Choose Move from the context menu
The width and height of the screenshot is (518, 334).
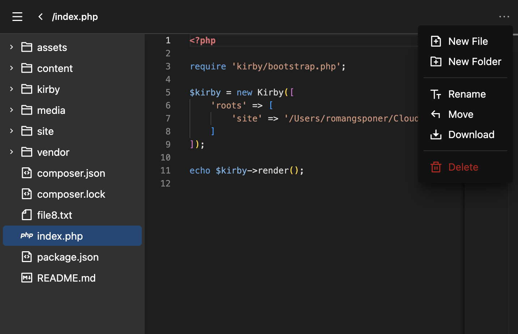point(460,114)
